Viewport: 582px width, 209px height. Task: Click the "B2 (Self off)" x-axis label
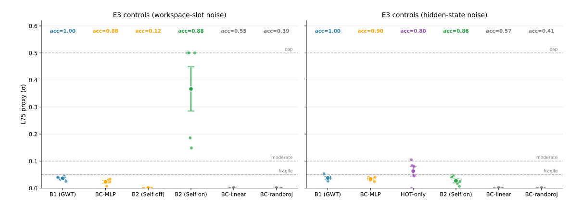click(x=148, y=195)
